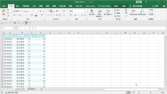Click the Clear Filter icon in quick access toolbar
Viewport: 167px width, 94px height.
(x=30, y=23)
